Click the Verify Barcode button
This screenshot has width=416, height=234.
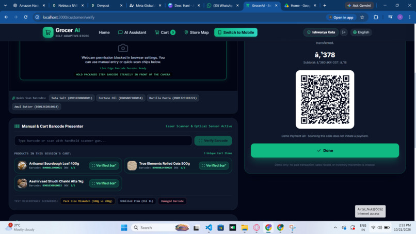coord(213,141)
